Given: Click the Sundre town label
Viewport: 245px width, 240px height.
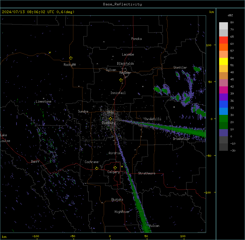Looking at the screenshot, I should coord(83,111).
